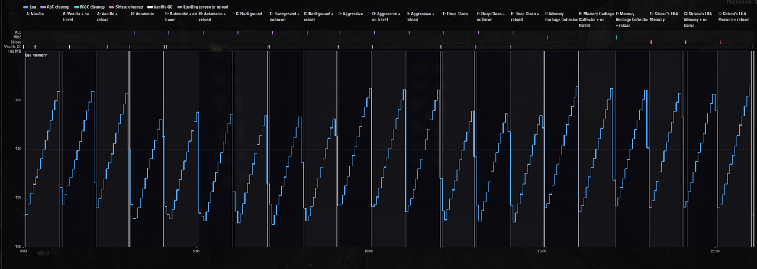Select the A: Vanilla section label
This screenshot has height=269, width=757.
(35, 14)
